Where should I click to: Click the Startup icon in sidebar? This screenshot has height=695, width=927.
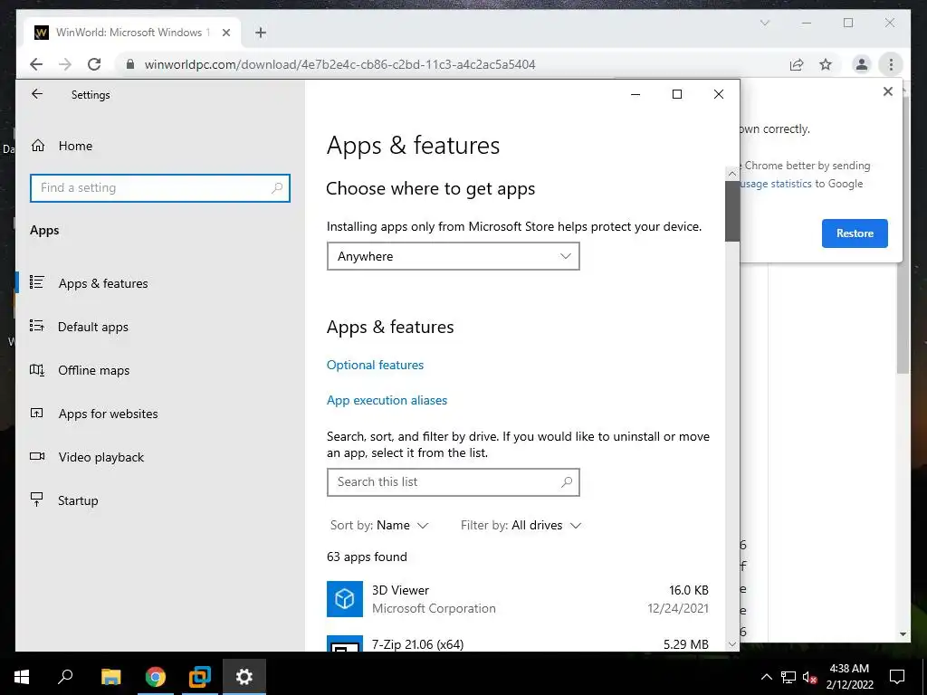[x=36, y=500]
